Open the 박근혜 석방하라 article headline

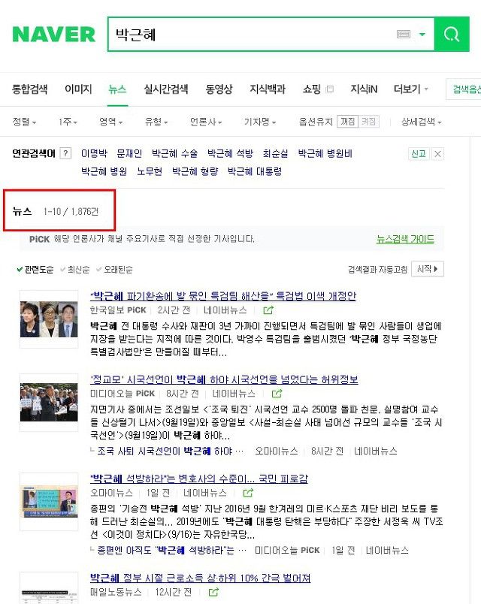pos(199,479)
